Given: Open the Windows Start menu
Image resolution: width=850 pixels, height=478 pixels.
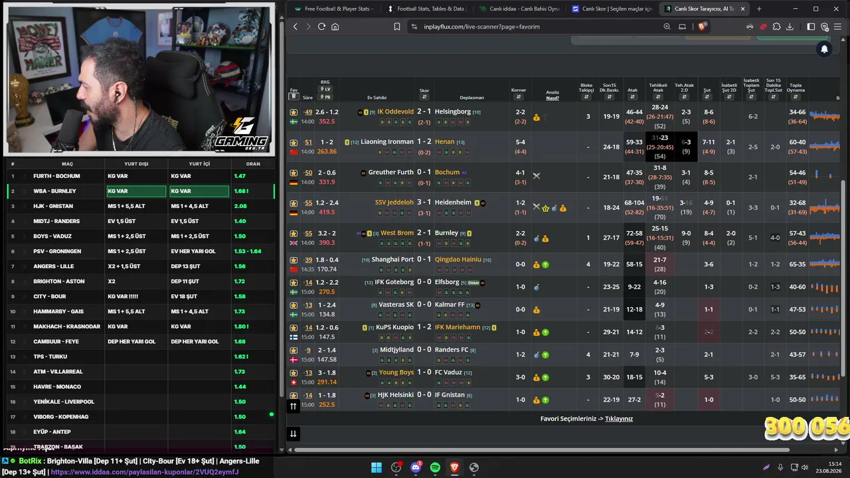Looking at the screenshot, I should coord(377,467).
